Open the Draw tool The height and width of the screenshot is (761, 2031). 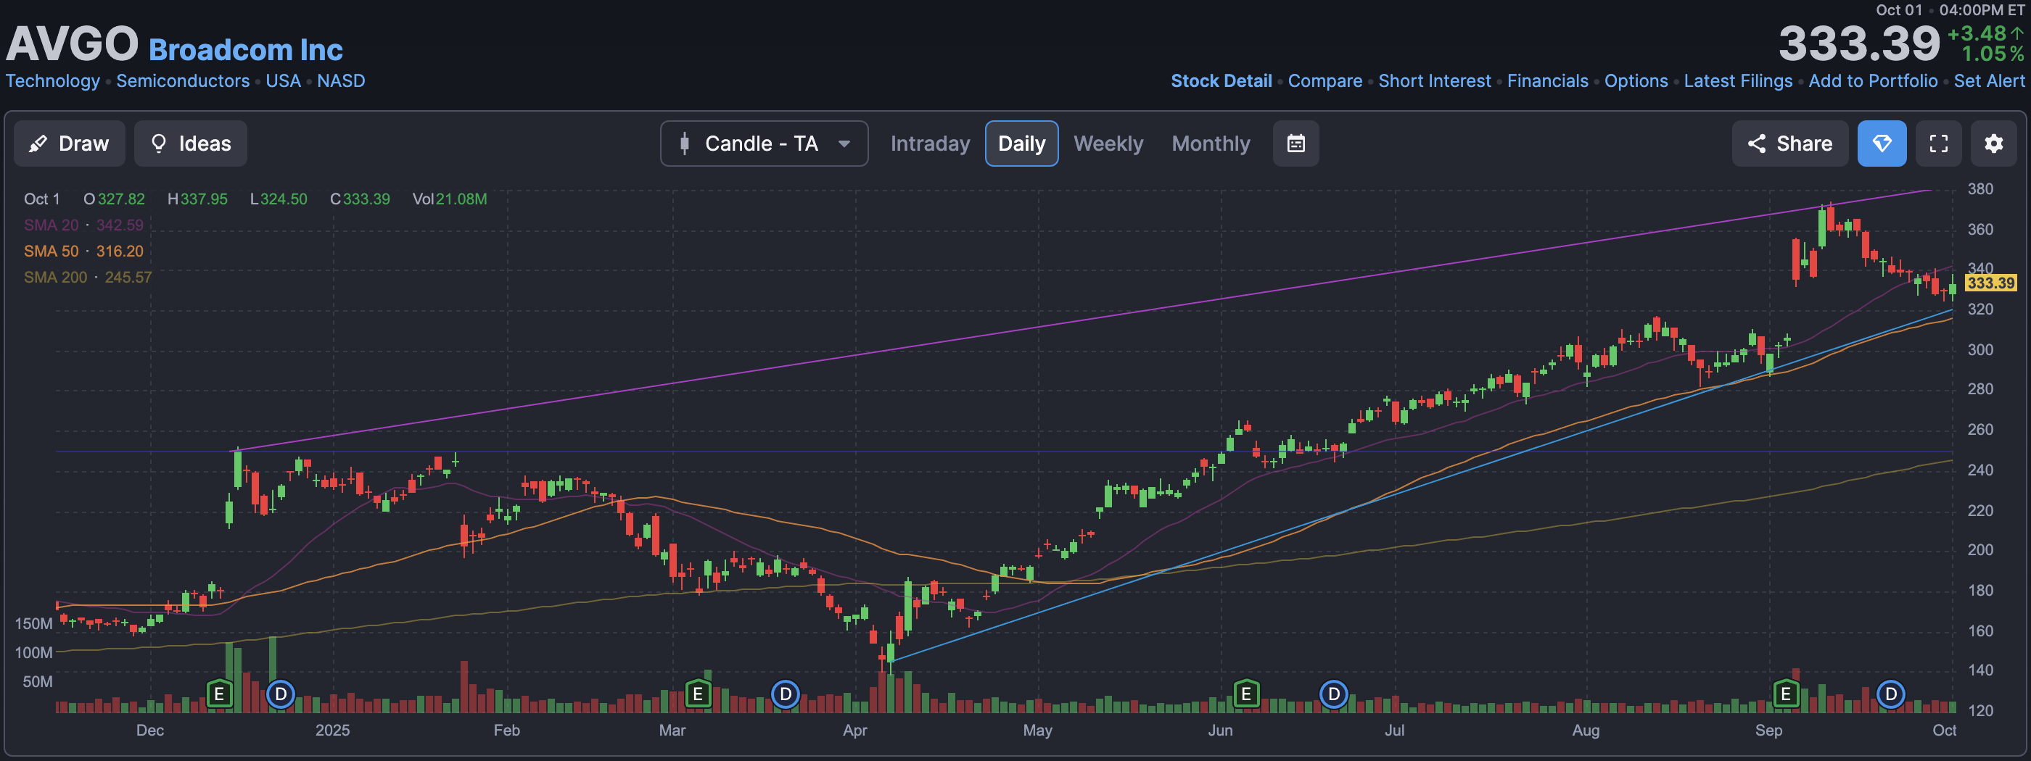coord(70,144)
